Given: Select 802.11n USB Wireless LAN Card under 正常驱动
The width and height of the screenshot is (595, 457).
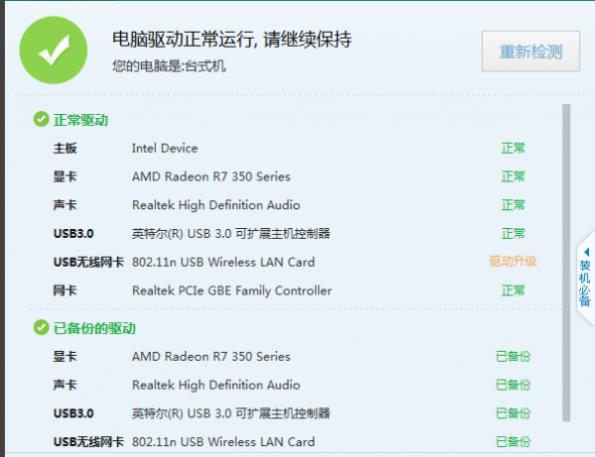Looking at the screenshot, I should tap(223, 262).
